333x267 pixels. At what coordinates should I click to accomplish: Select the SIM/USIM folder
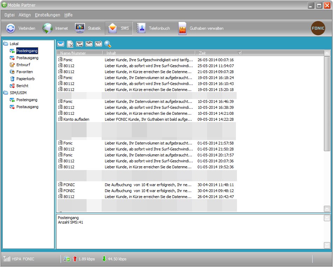click(x=18, y=93)
